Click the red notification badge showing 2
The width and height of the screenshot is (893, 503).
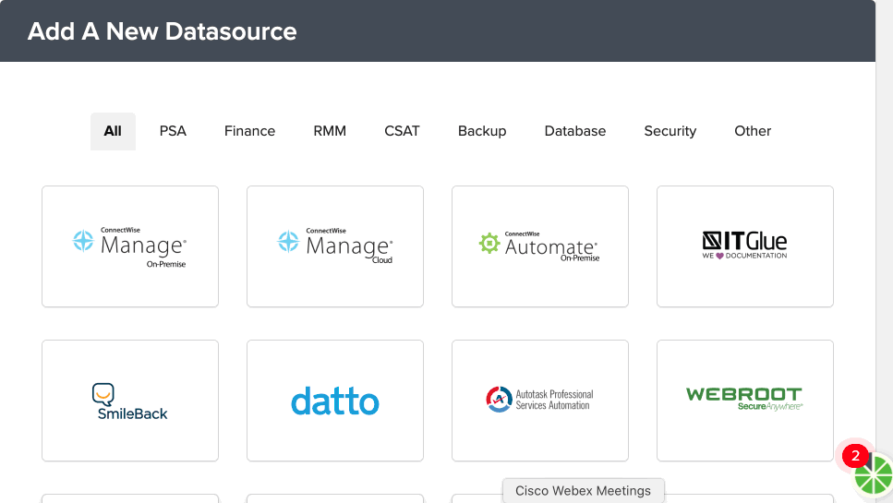point(855,456)
